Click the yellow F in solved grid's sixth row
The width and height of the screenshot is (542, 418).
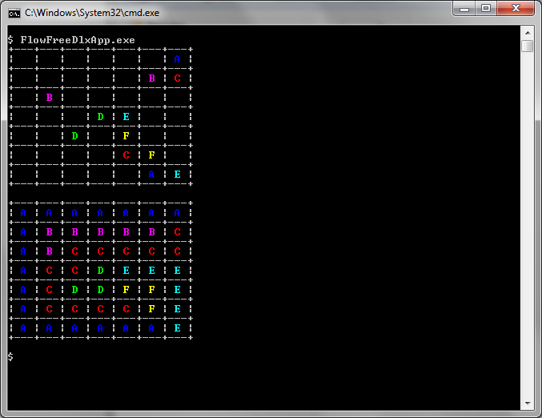152,309
